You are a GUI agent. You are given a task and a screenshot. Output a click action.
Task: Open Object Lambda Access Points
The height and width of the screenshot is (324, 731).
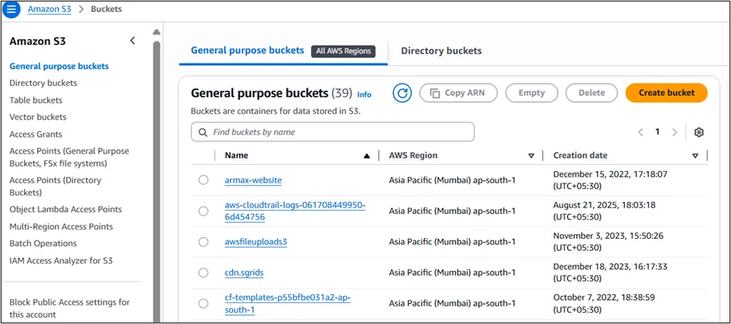click(66, 209)
